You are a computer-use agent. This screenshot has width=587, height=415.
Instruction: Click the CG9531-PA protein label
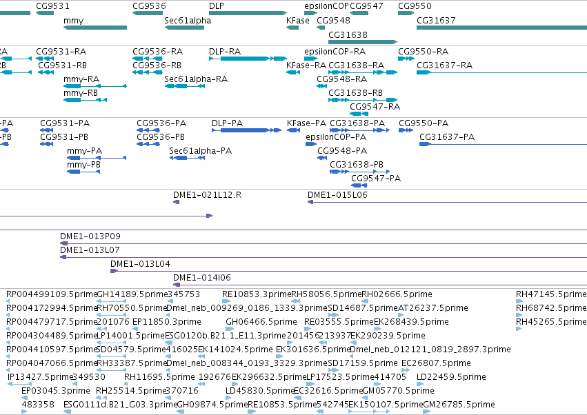coord(65,123)
